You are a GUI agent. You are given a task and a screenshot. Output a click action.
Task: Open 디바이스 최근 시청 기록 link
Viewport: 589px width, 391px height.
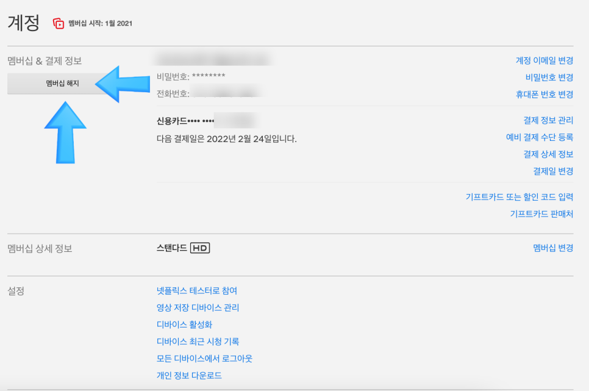point(198,342)
